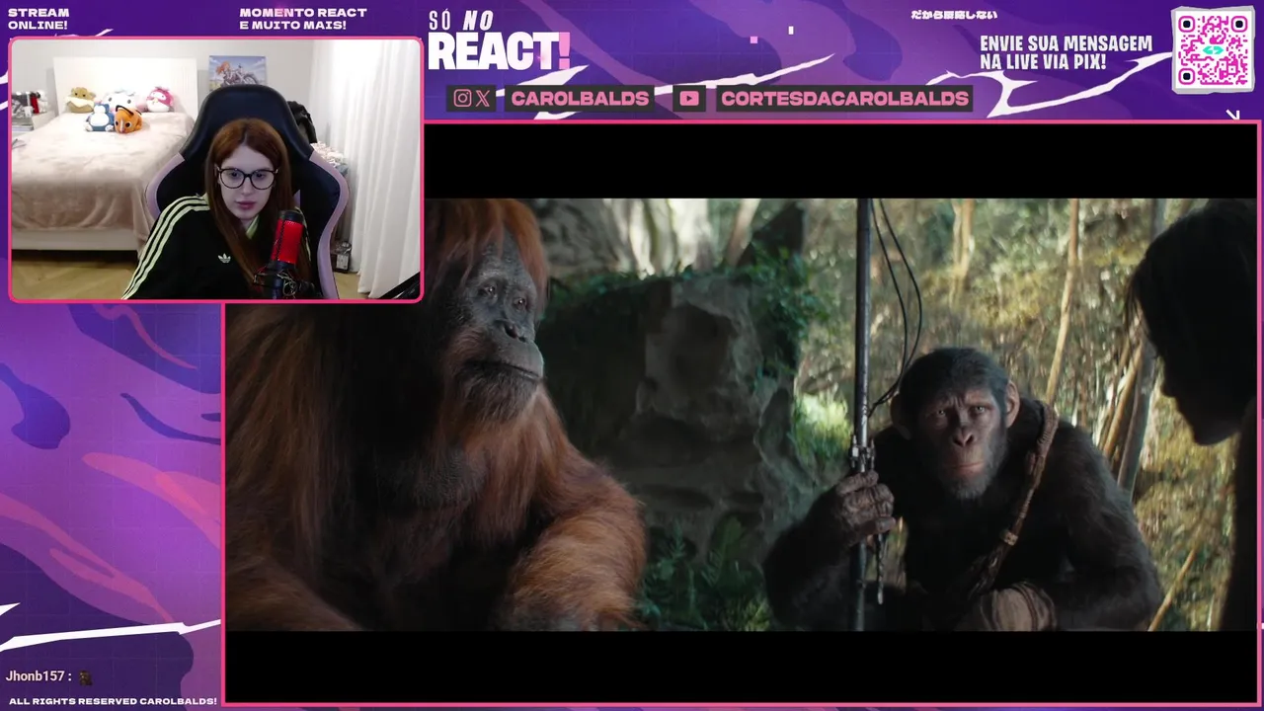Click the PIX QR code
The height and width of the screenshot is (711, 1264).
coord(1214,49)
